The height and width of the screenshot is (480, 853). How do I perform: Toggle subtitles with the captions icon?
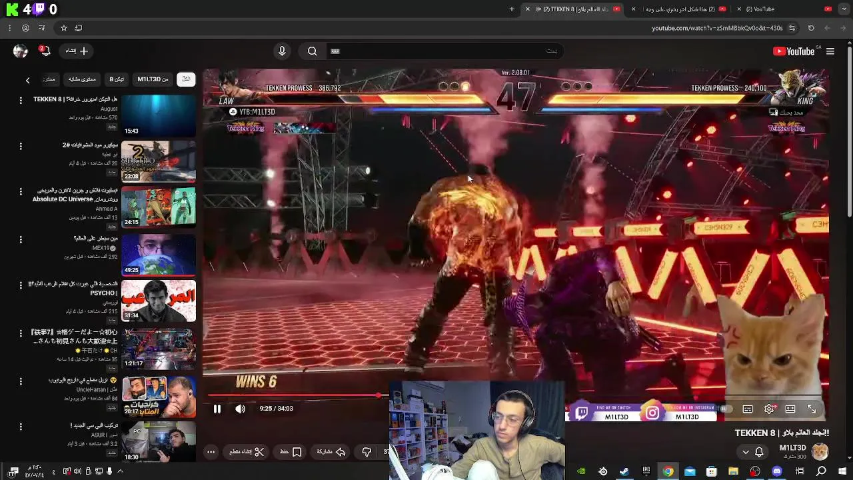click(748, 409)
